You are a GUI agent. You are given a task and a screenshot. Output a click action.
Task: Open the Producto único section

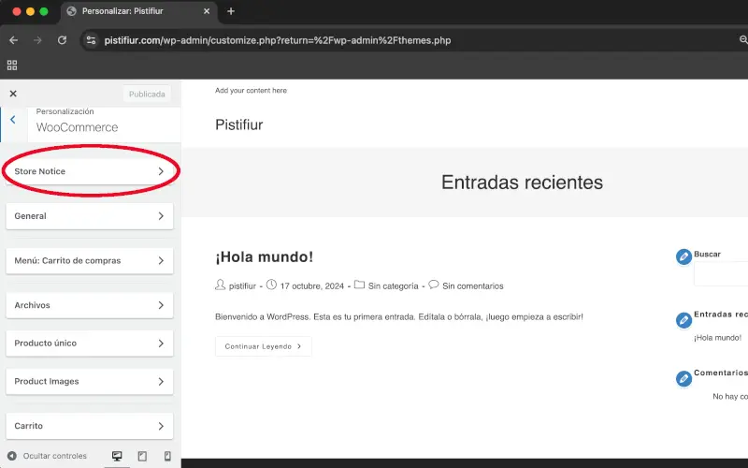click(x=89, y=344)
